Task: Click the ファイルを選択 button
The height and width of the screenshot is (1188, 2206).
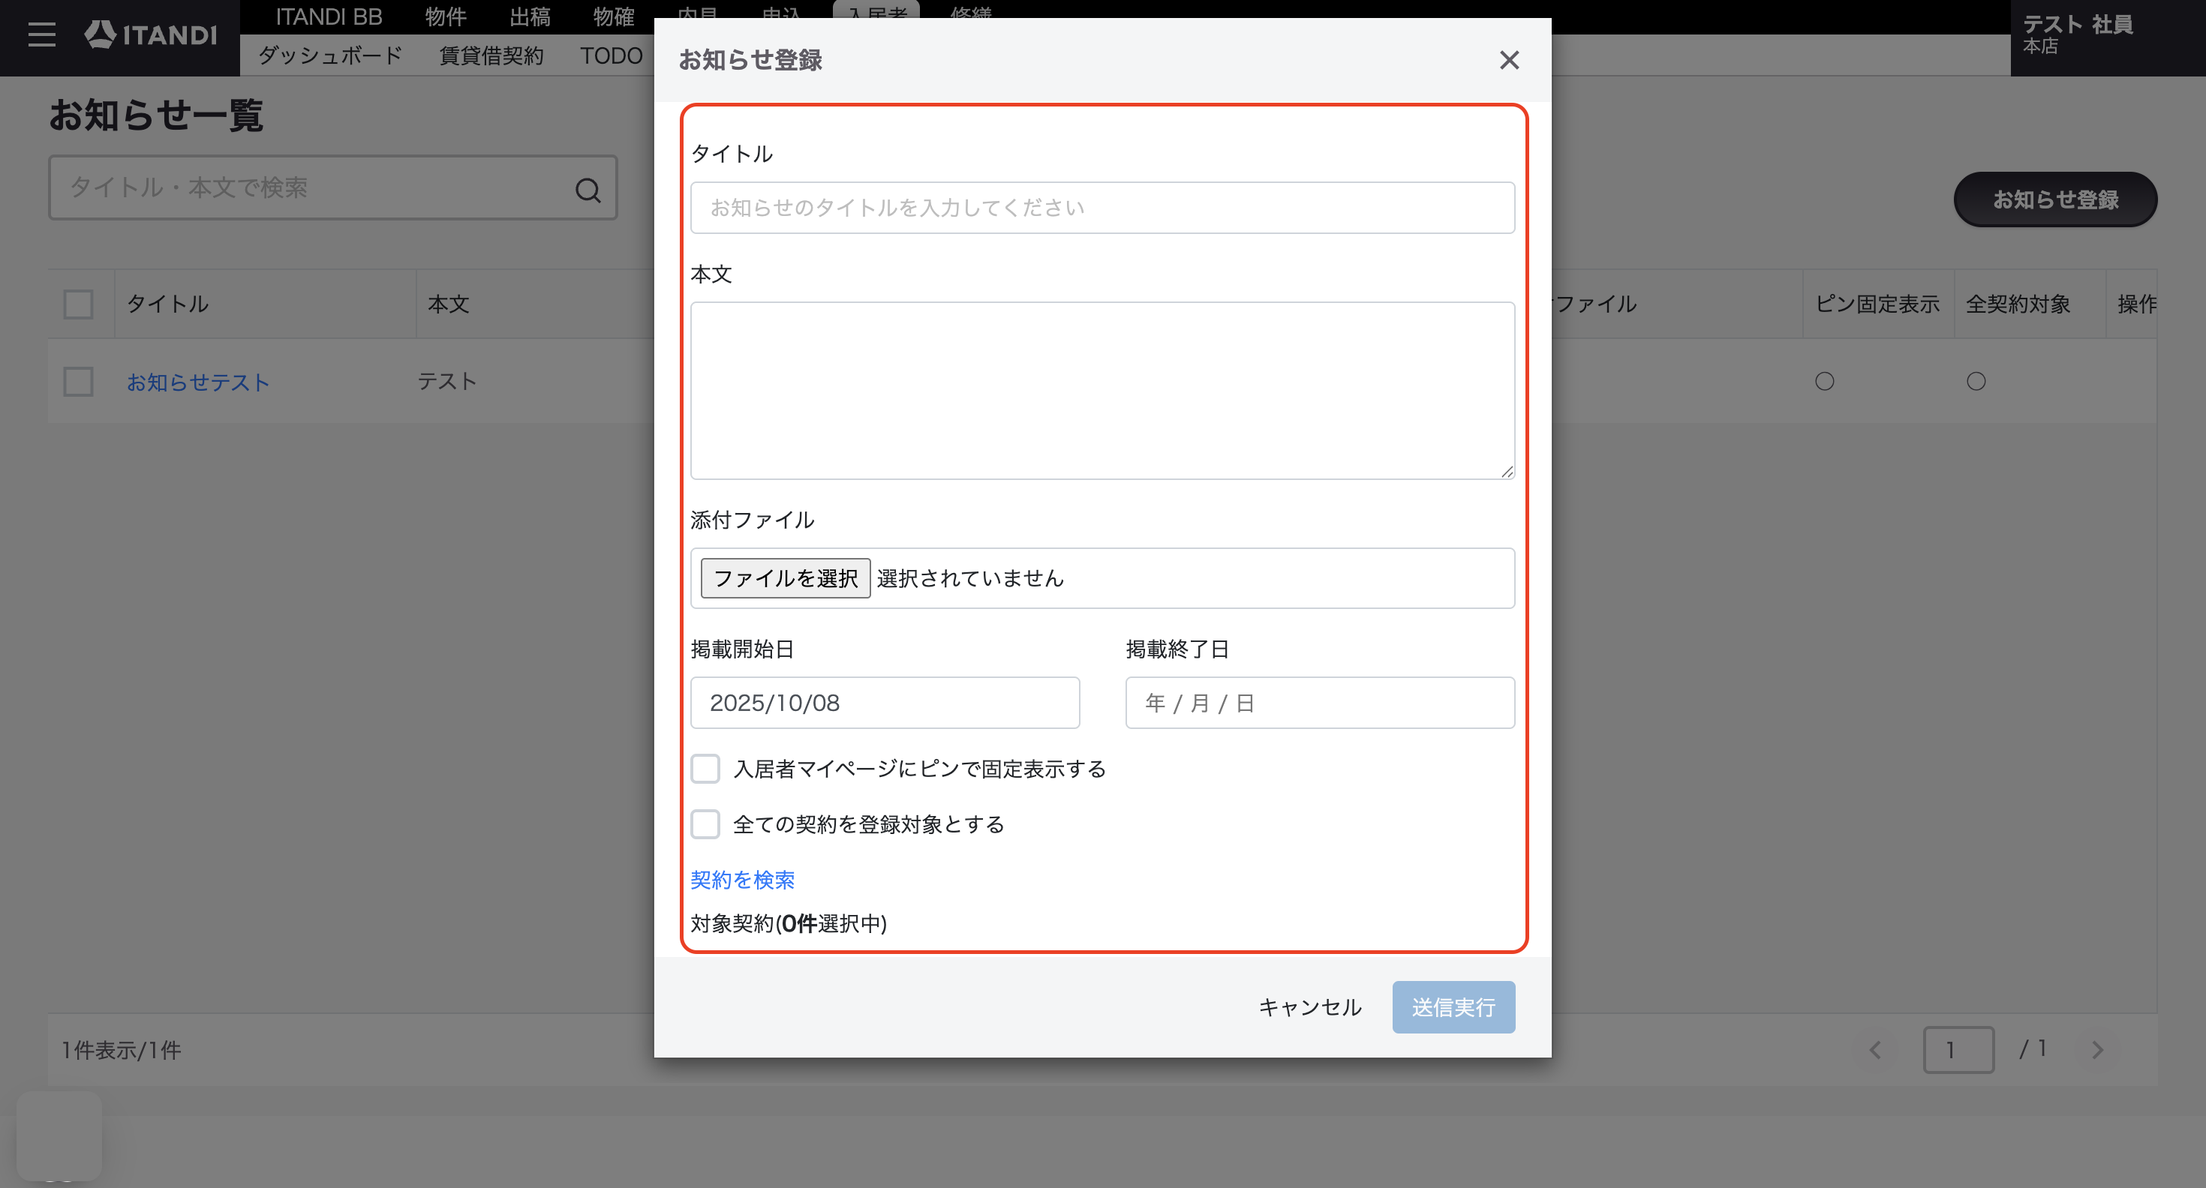Action: [x=786, y=578]
